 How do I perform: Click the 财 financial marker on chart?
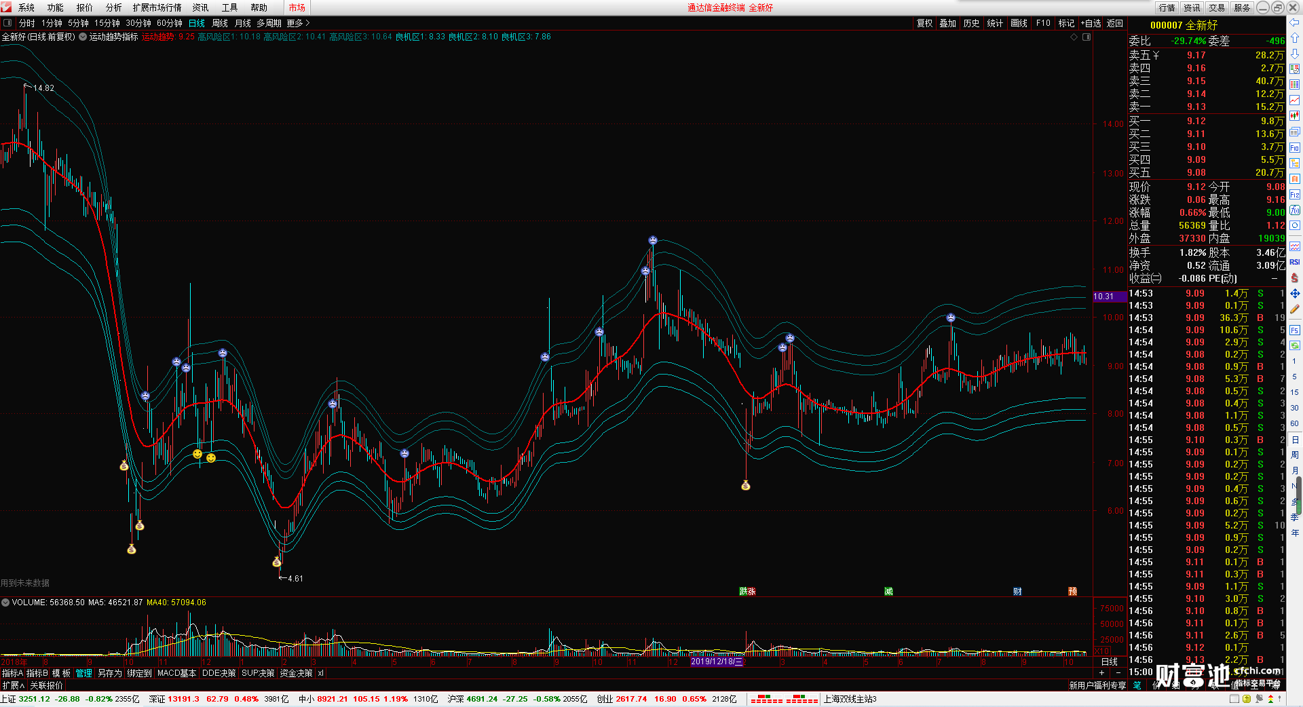pos(1017,592)
